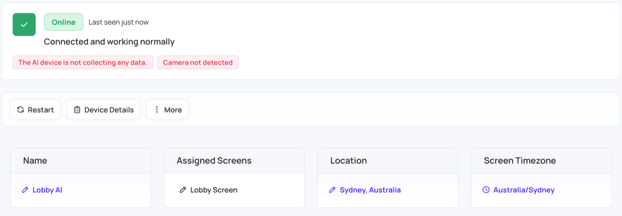This screenshot has height=216, width=622.
Task: Click the Online status badge
Action: pyautogui.click(x=64, y=22)
